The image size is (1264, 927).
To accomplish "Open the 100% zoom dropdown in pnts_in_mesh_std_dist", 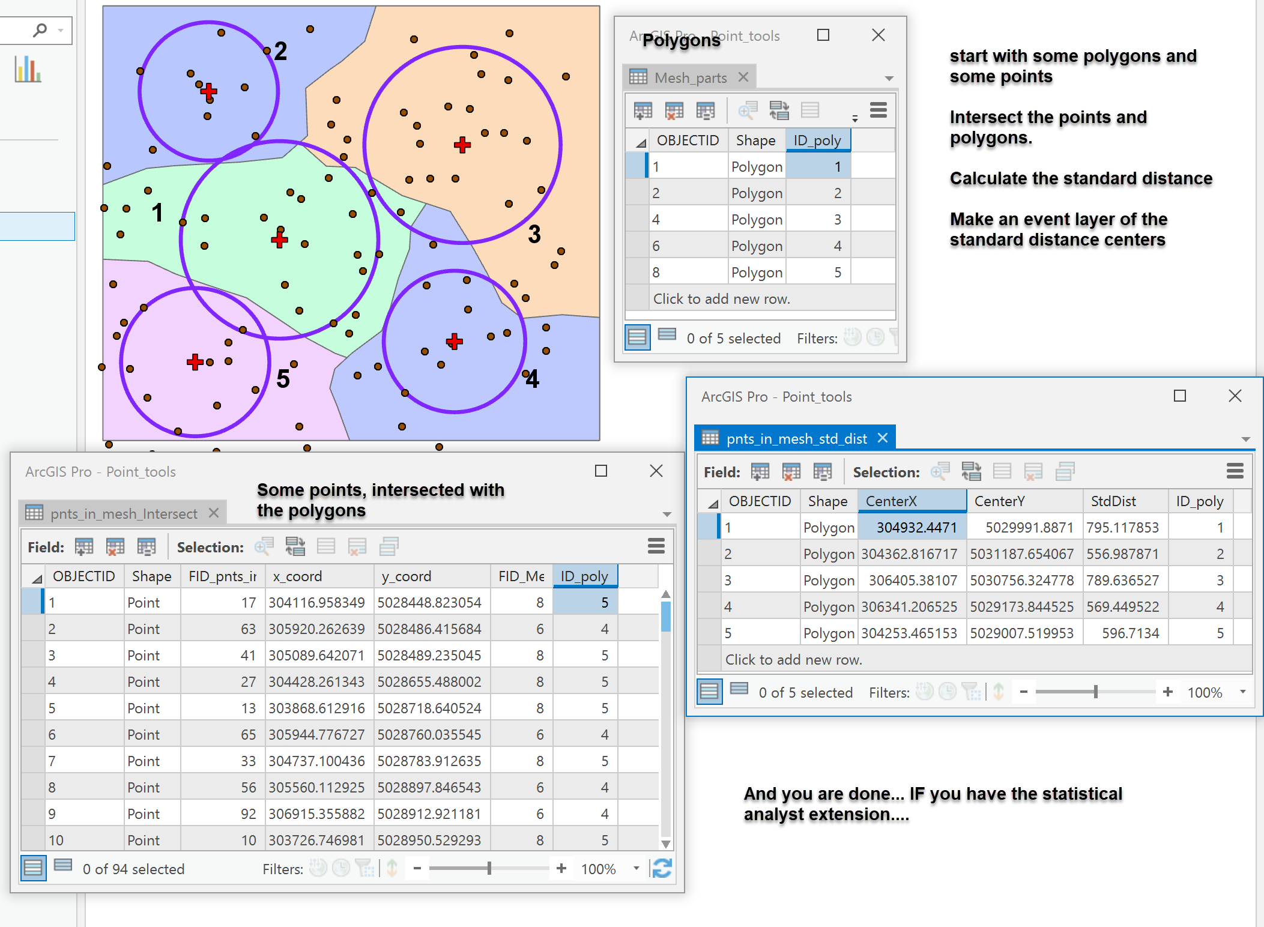I will point(1242,692).
